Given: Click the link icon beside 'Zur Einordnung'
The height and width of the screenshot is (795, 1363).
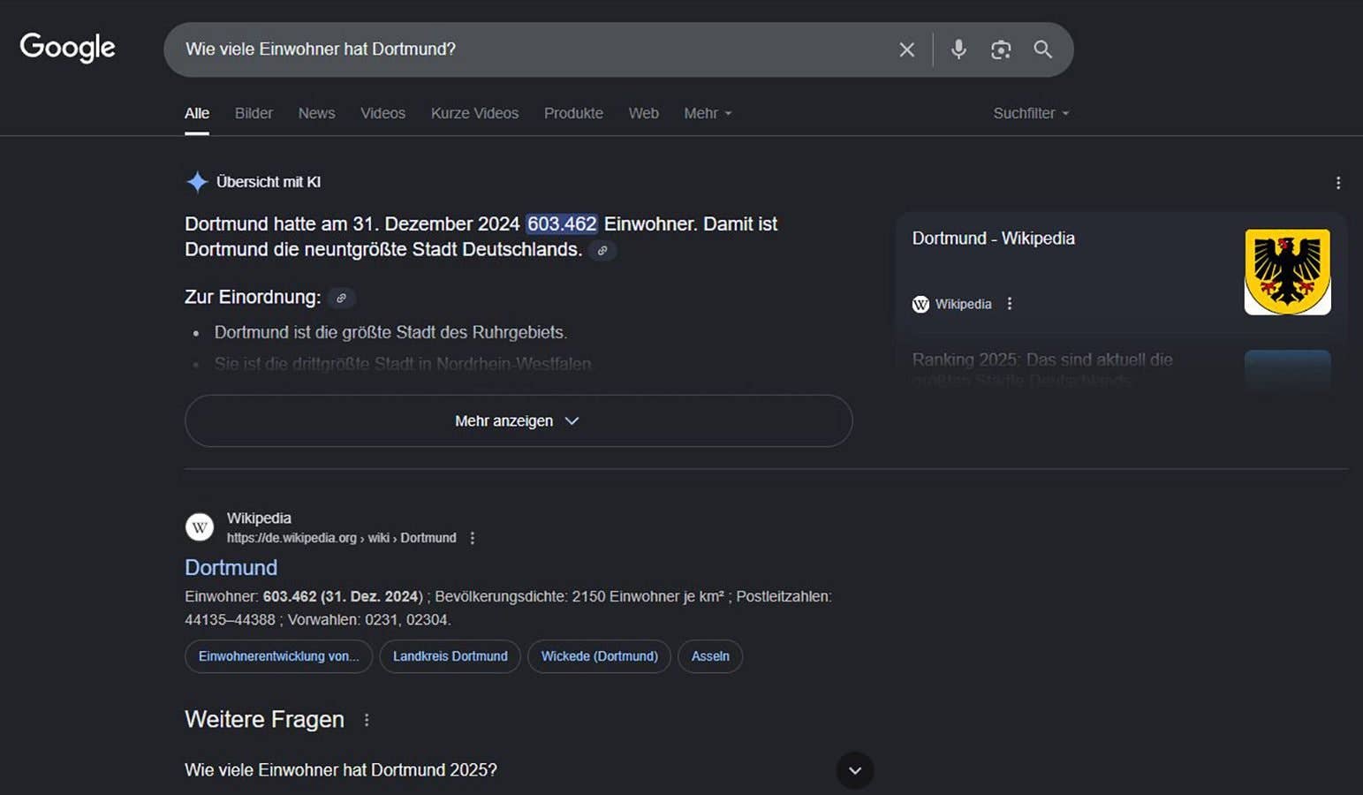Looking at the screenshot, I should pyautogui.click(x=341, y=299).
